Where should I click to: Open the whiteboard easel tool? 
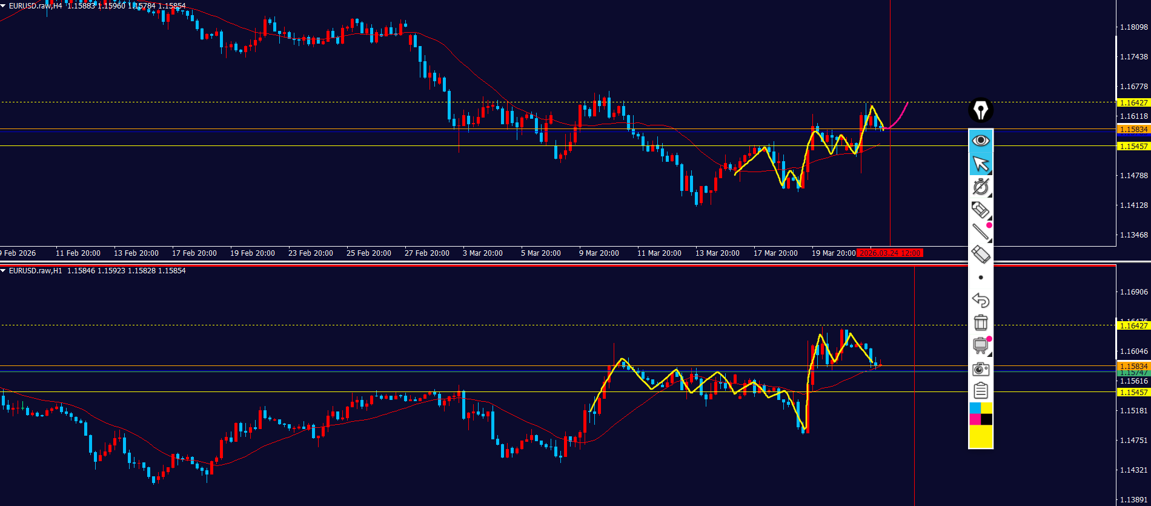coord(981,345)
